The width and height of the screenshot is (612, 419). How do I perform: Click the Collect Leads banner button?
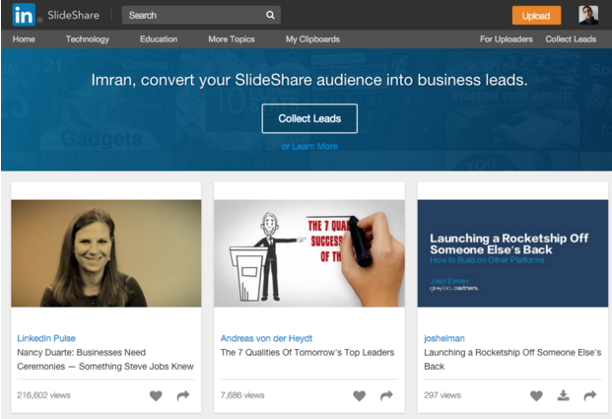pos(309,118)
